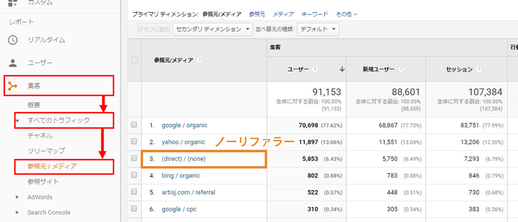Tick the checkbox for google / organic row
Screen dimensions: 518x222
(x=134, y=125)
